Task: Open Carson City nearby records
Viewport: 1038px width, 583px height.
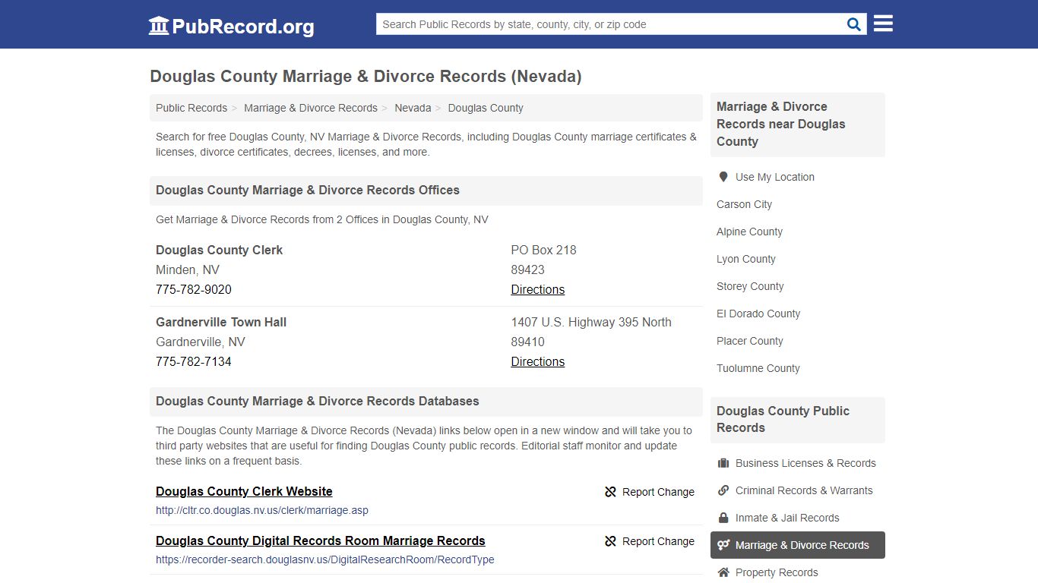Action: [744, 204]
